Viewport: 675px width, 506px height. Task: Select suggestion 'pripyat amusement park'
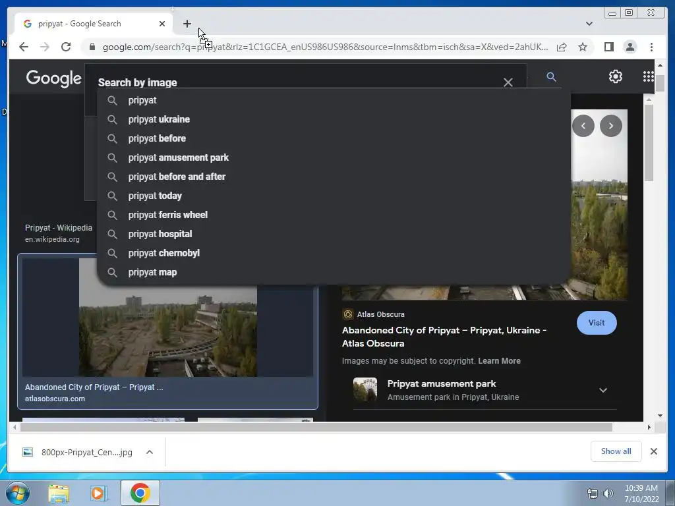pyautogui.click(x=334, y=157)
